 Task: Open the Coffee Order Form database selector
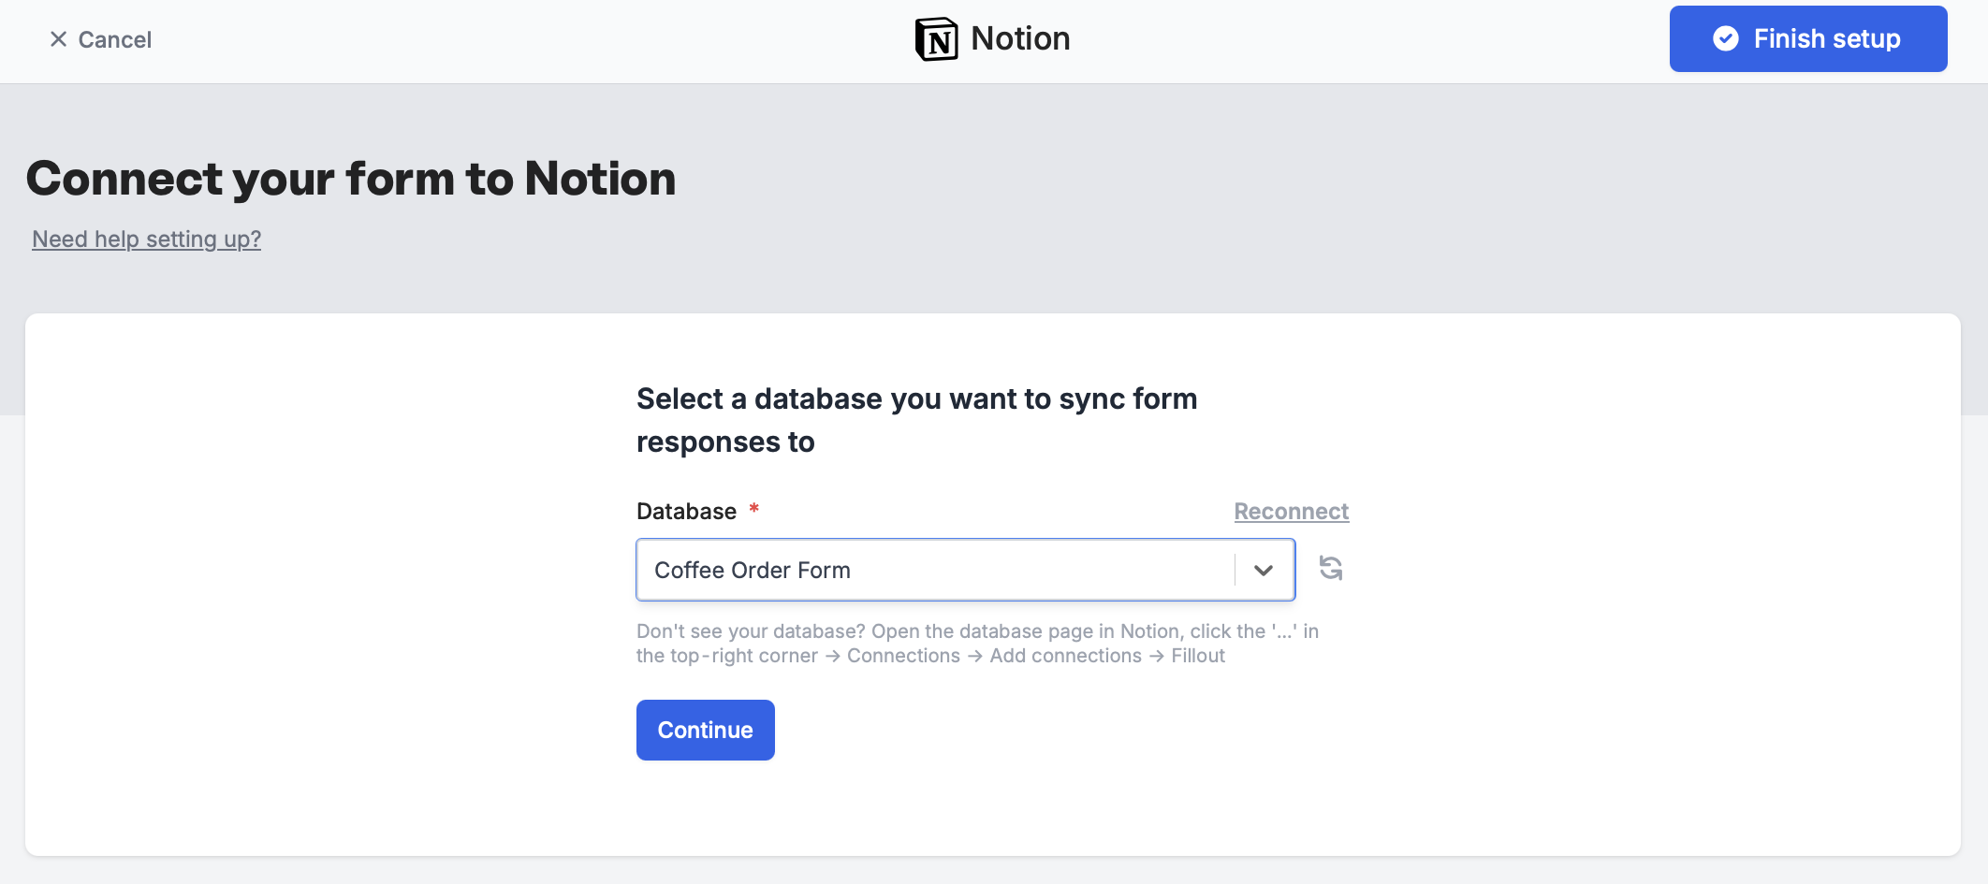click(964, 569)
